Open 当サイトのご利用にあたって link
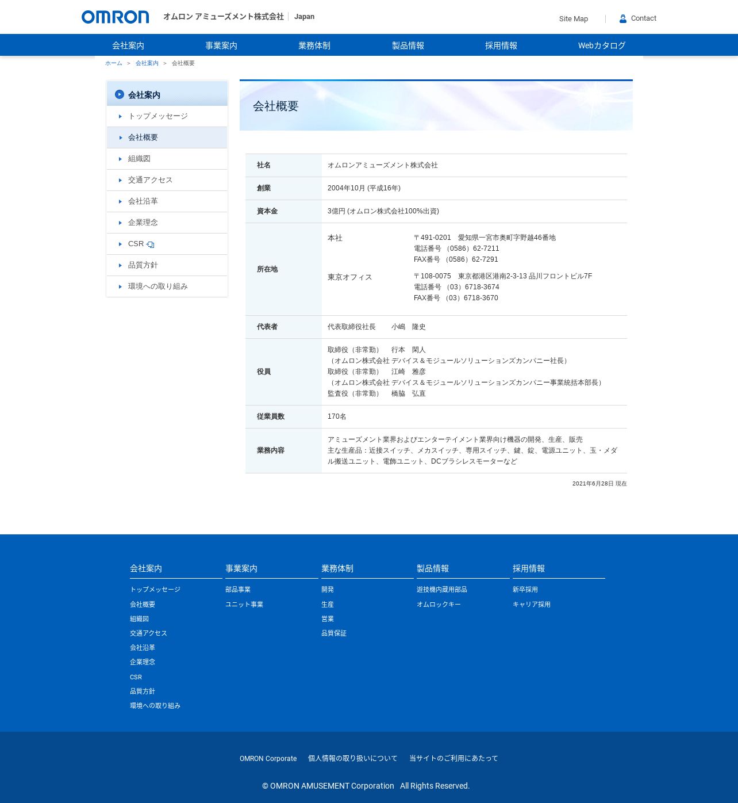Image resolution: width=738 pixels, height=803 pixels. [454, 759]
